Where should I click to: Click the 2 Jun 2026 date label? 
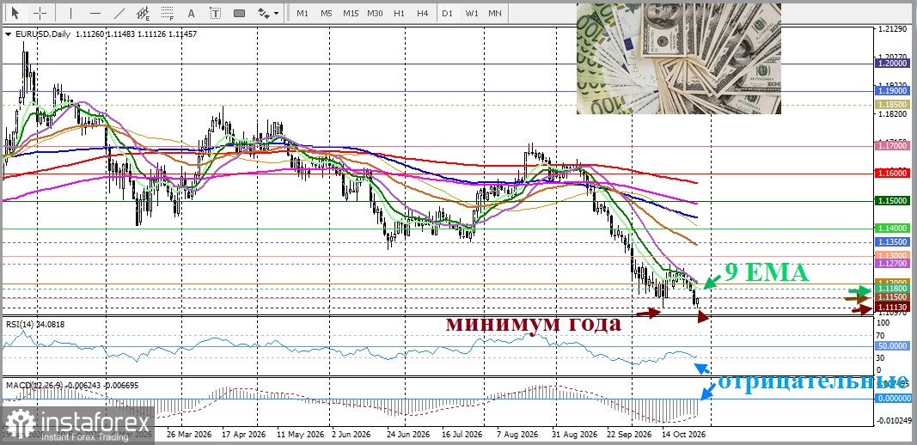(x=351, y=435)
